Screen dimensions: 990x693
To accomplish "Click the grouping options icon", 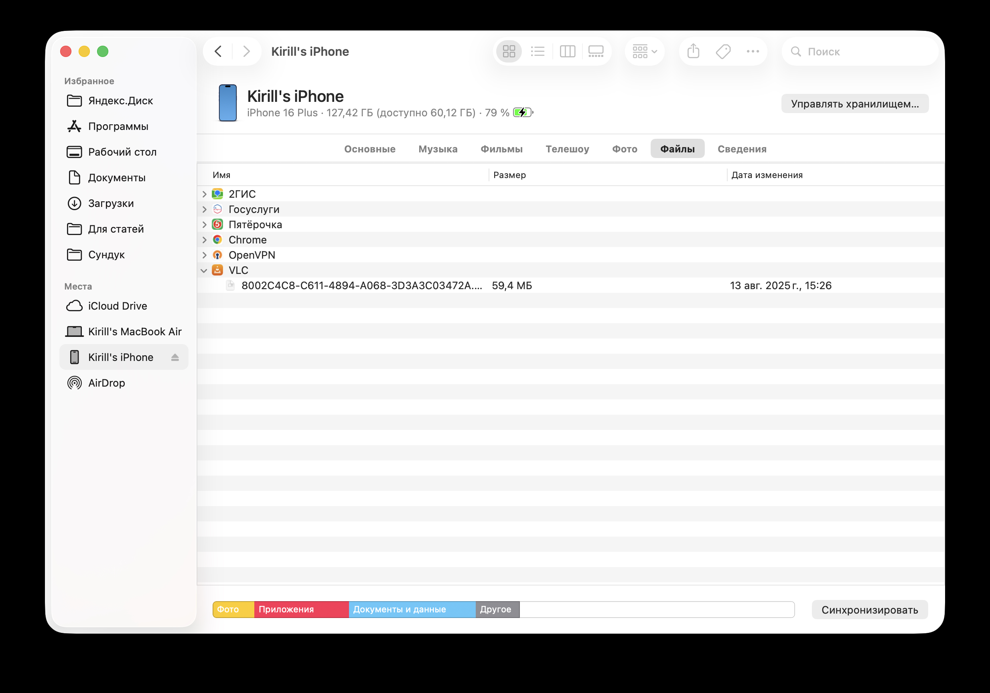I will tap(644, 51).
